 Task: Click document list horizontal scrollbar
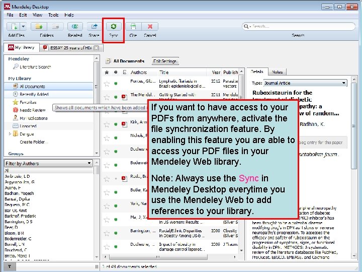pos(158,257)
